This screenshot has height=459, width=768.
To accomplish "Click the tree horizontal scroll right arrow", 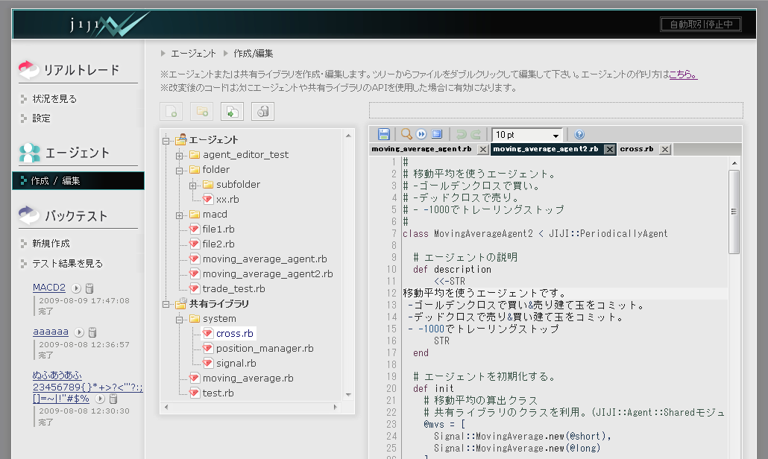I will (336, 407).
